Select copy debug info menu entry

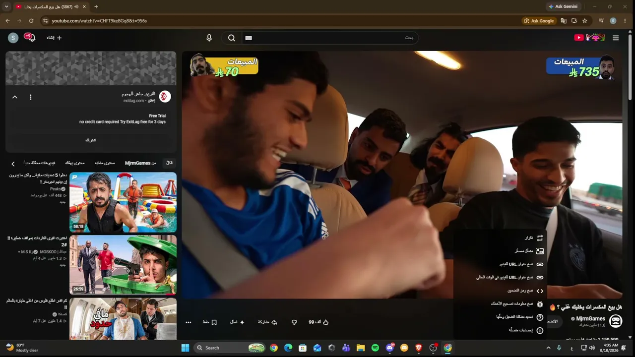coord(500,304)
